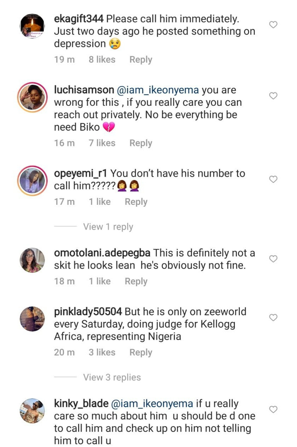Open @iam_ikeonyema mention in kinky_blade's comment
The image size is (297, 447).
153,404
